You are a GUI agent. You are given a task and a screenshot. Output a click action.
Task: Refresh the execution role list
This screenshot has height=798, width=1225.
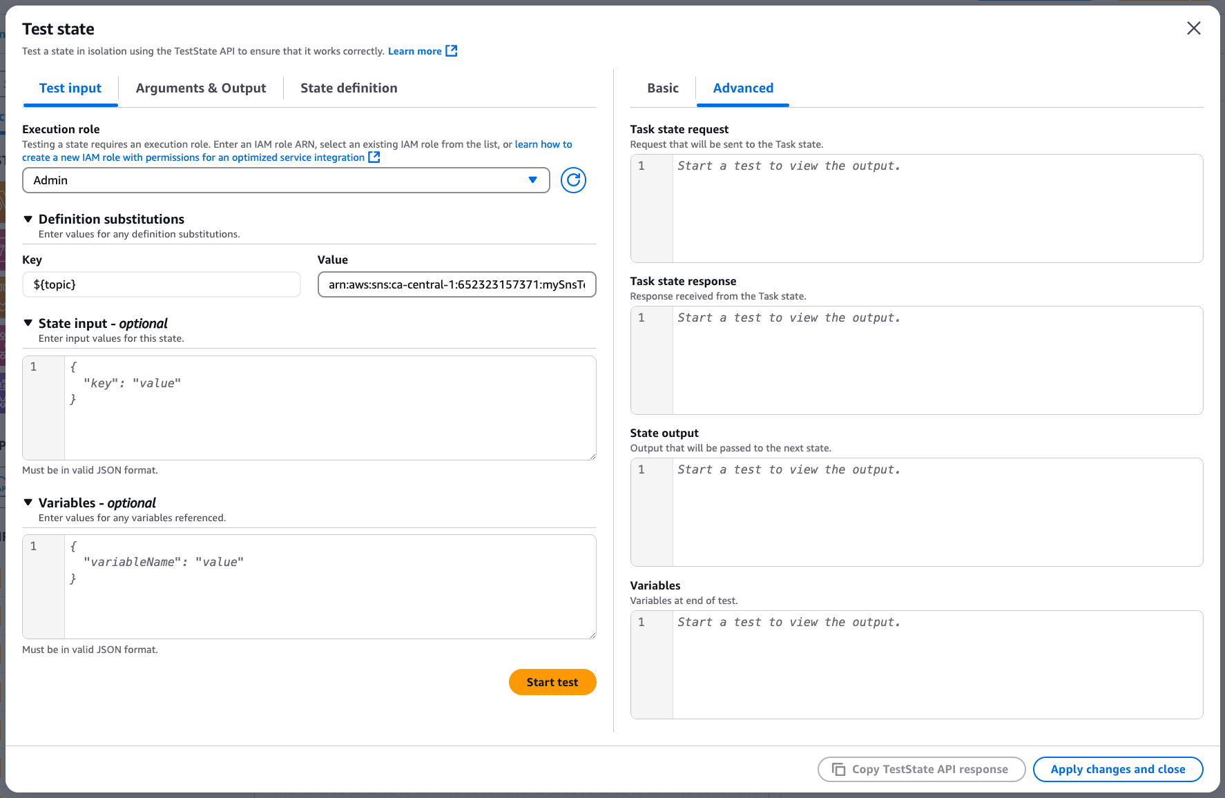pyautogui.click(x=572, y=180)
